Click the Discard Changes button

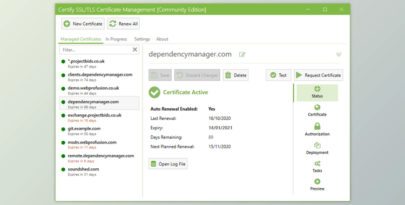pos(197,75)
